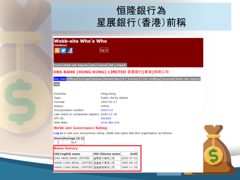240x180 pixels.
Task: Switch to the Overlaps tab
Action: pyautogui.click(x=84, y=79)
